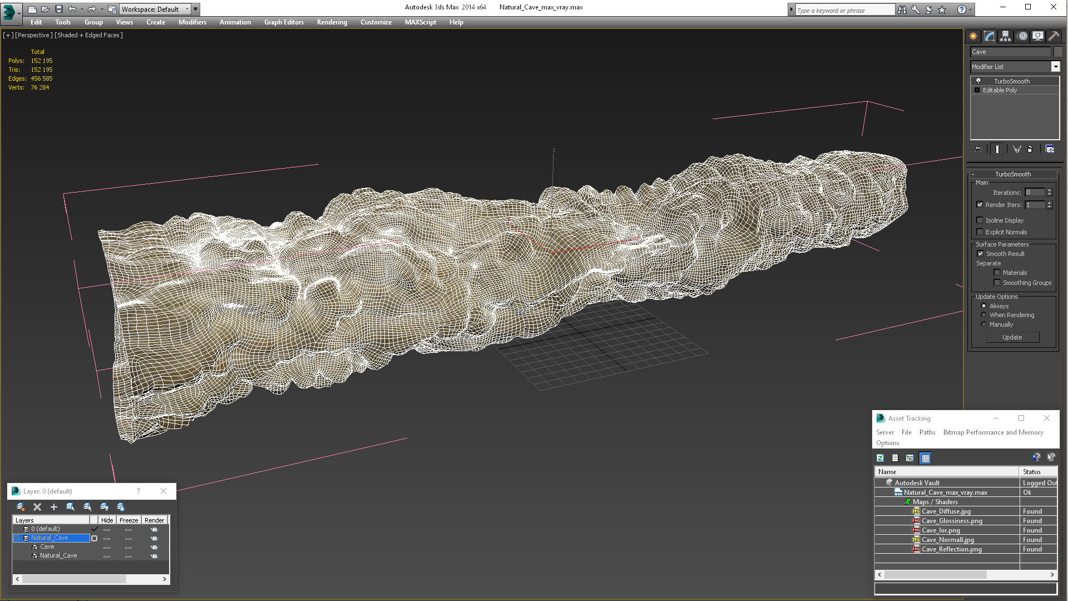Click the Save File floppy icon
The width and height of the screenshot is (1068, 601).
pos(59,9)
